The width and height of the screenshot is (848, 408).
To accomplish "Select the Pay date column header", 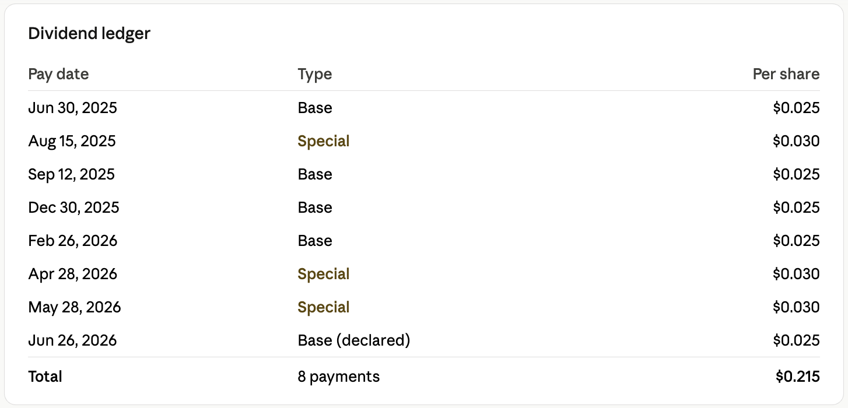I will [58, 74].
